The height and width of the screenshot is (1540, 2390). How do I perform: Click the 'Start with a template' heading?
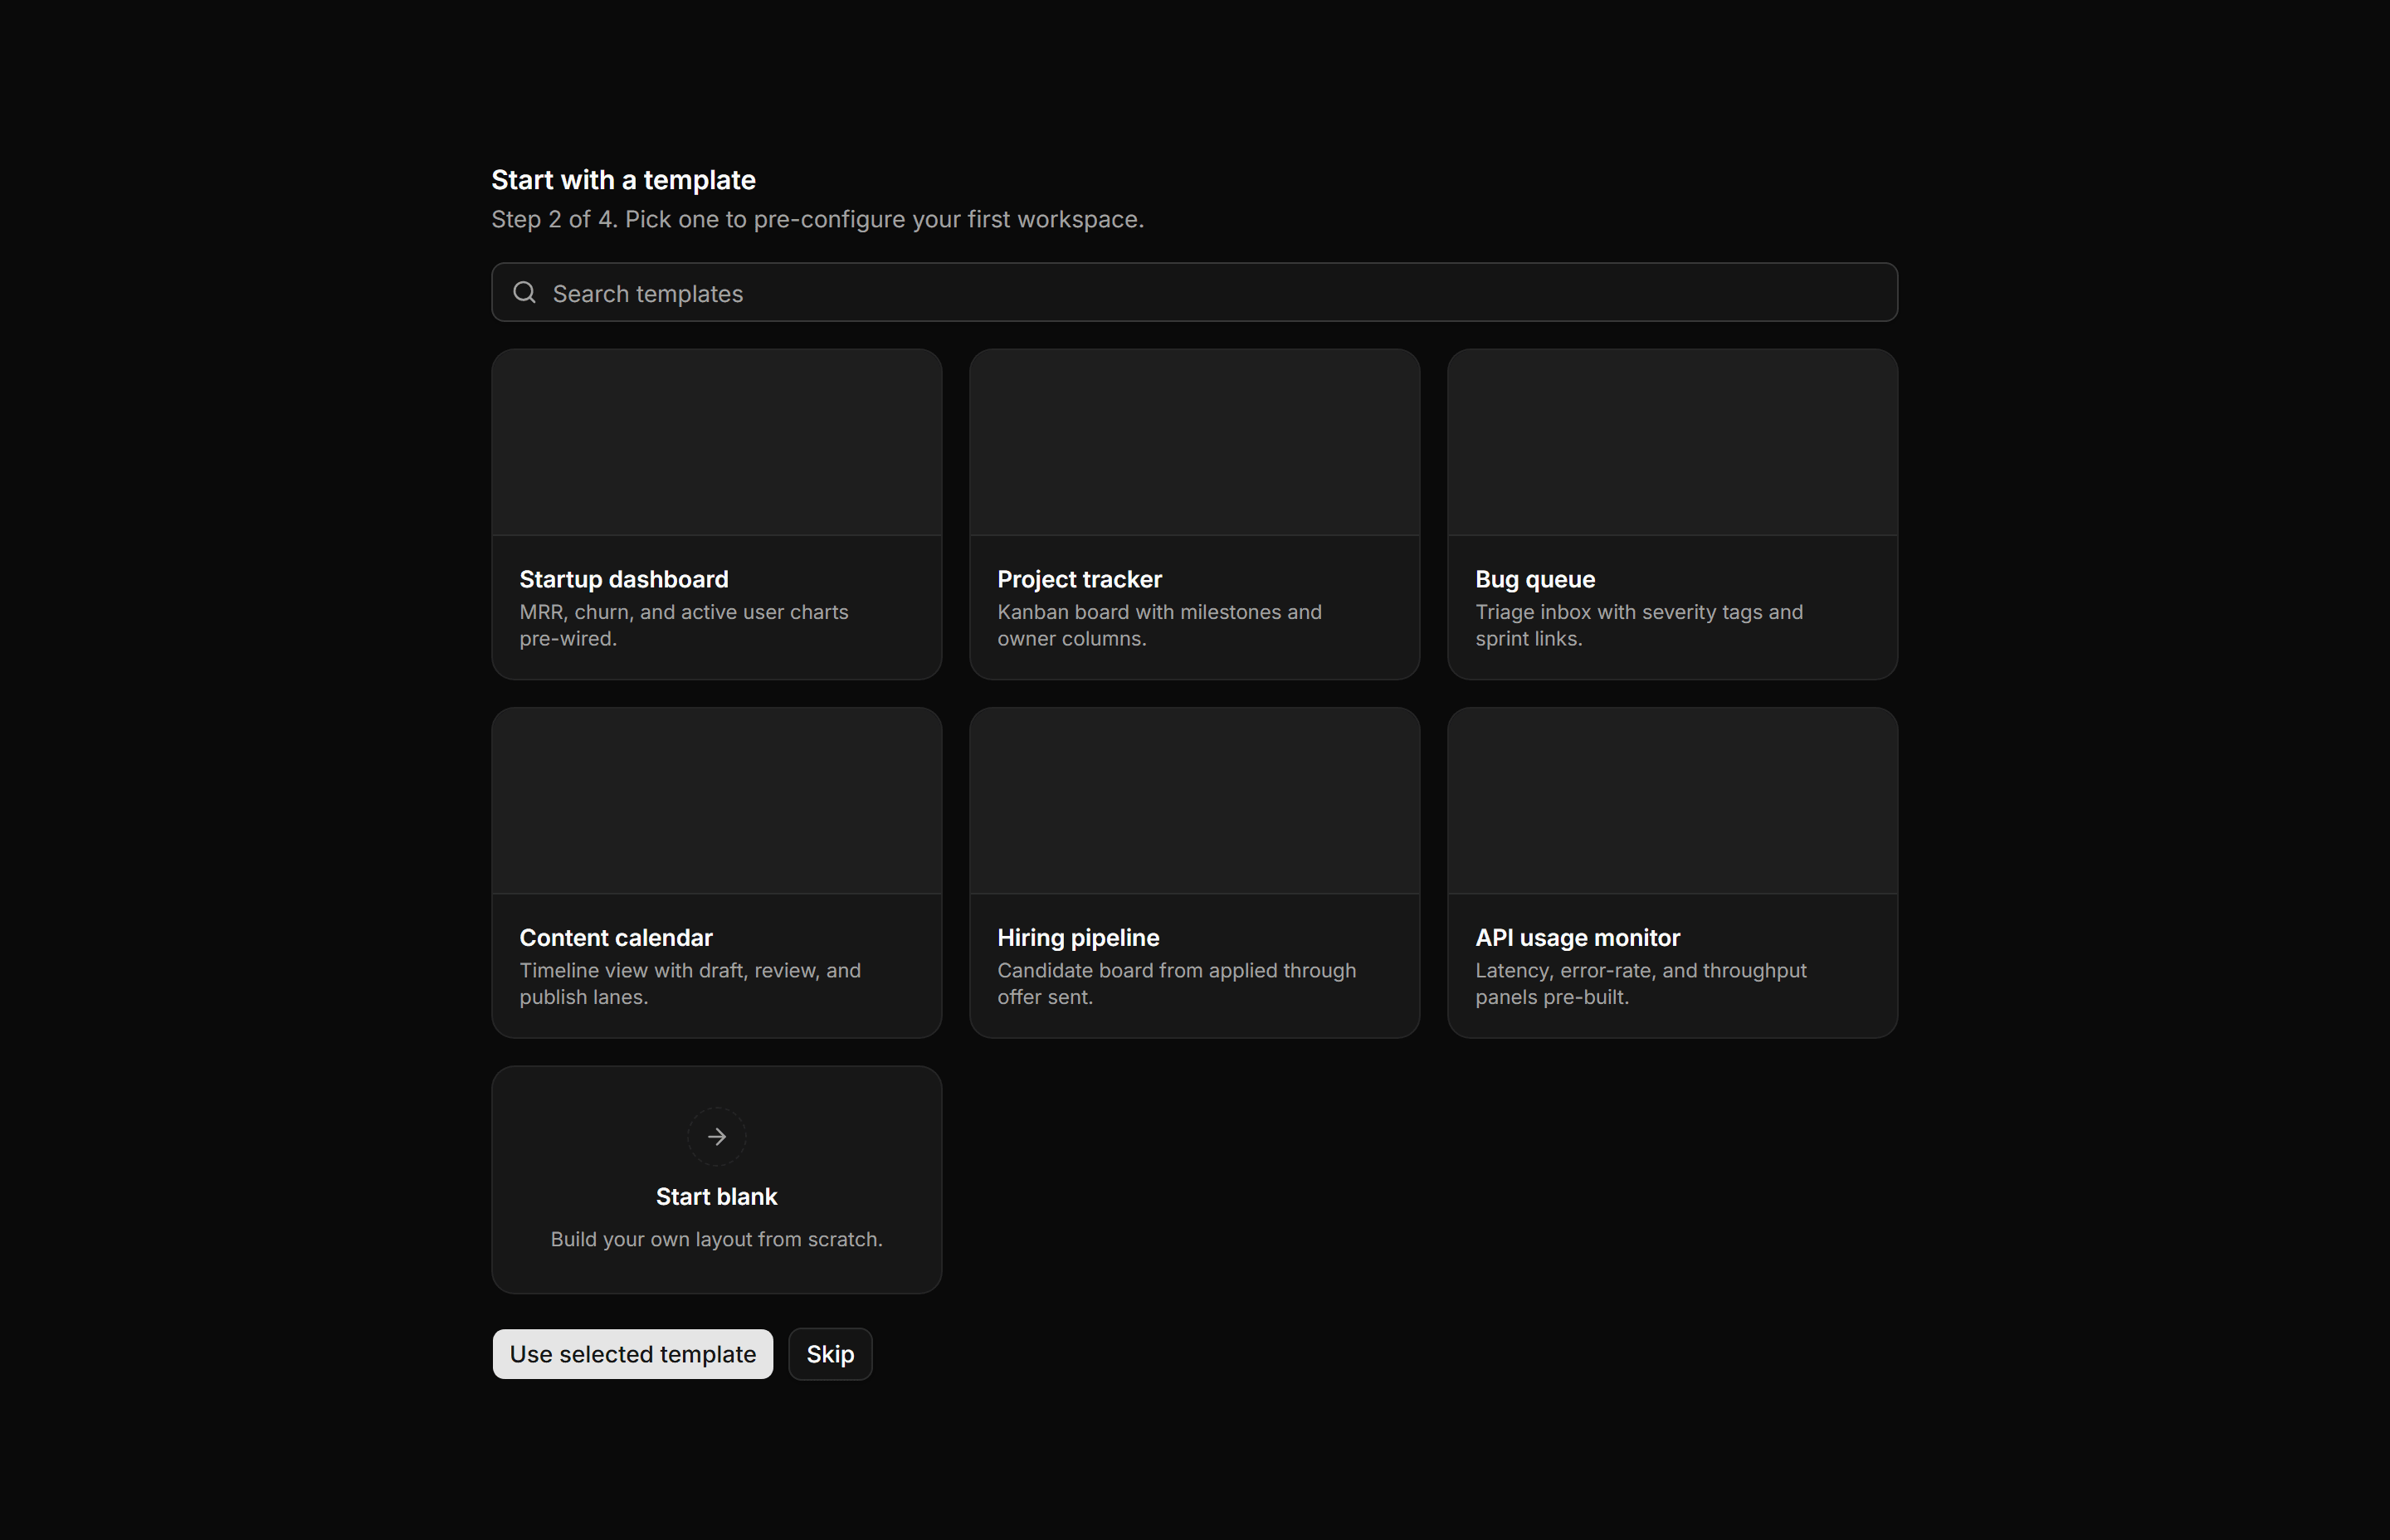coord(623,180)
